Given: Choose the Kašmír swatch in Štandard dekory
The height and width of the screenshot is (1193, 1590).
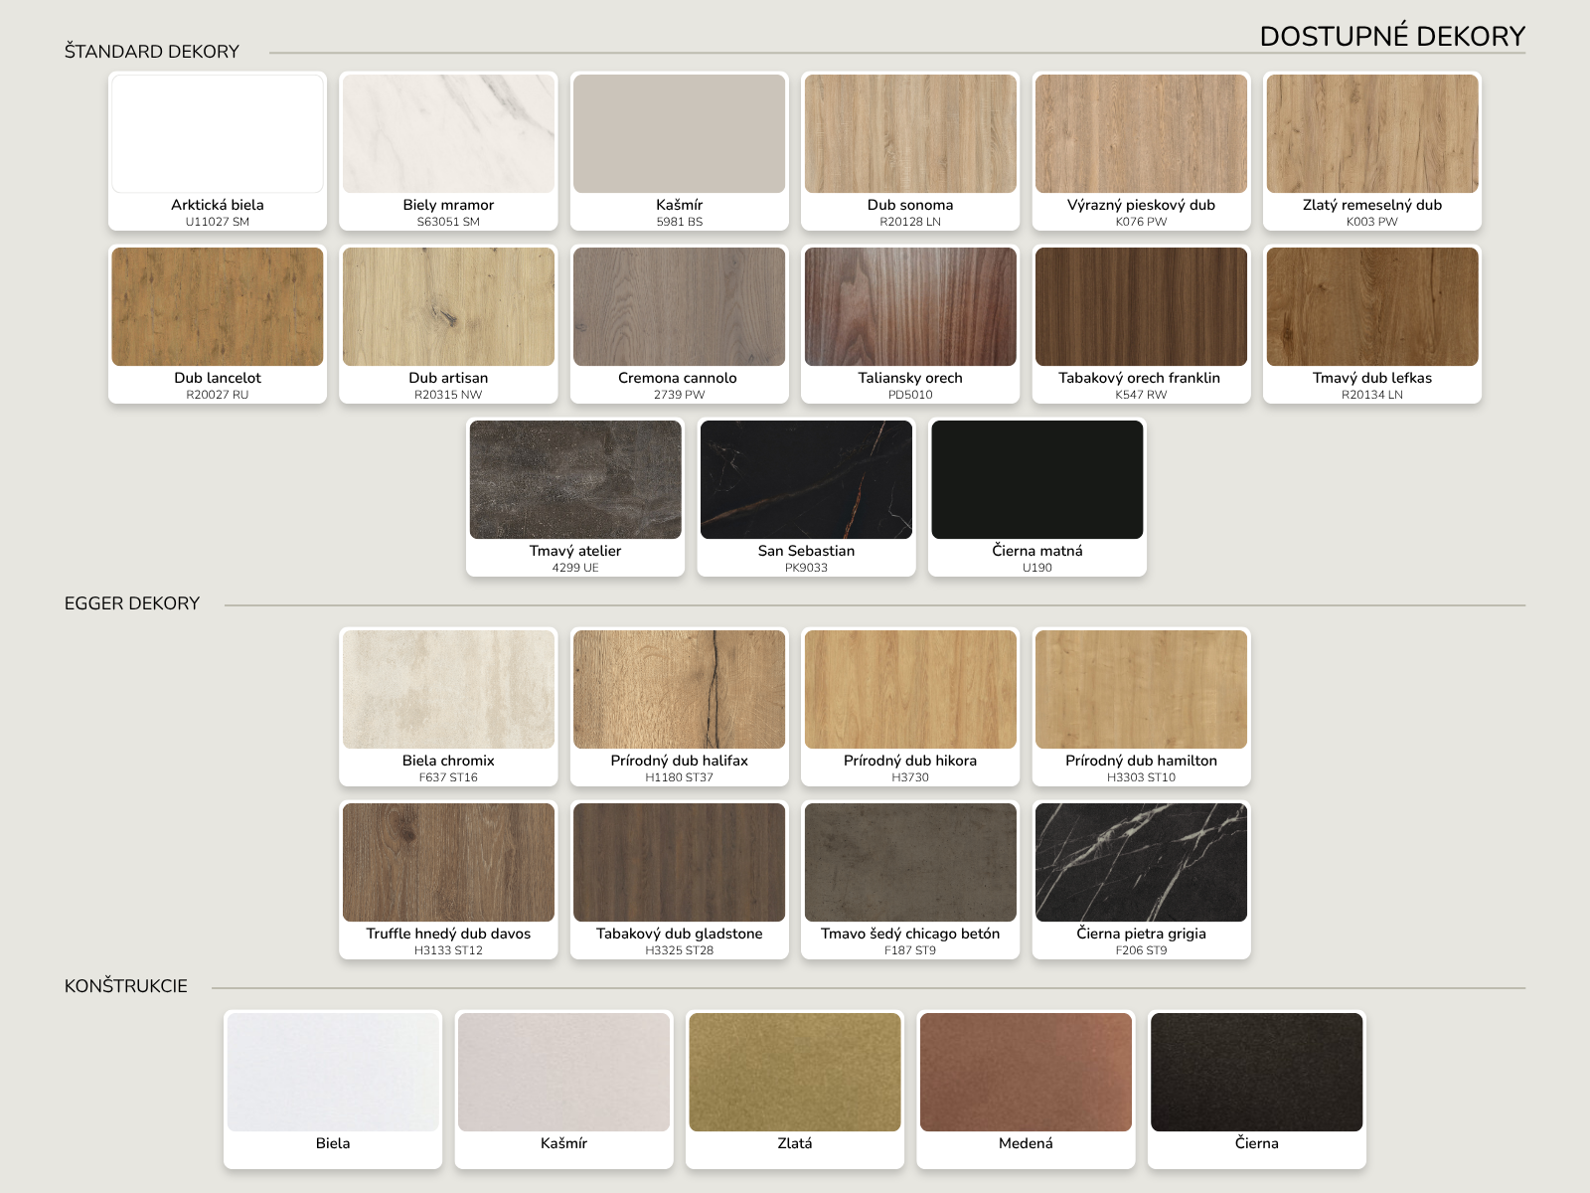Looking at the screenshot, I should coord(680,151).
